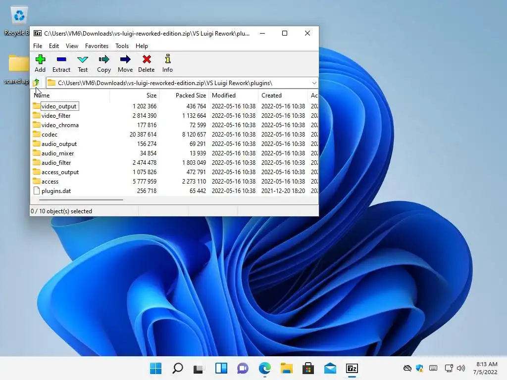Go up one folder level icon
507x380 pixels.
click(36, 83)
